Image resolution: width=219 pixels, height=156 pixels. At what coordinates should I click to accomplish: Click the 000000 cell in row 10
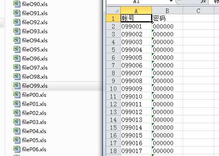click(x=167, y=89)
